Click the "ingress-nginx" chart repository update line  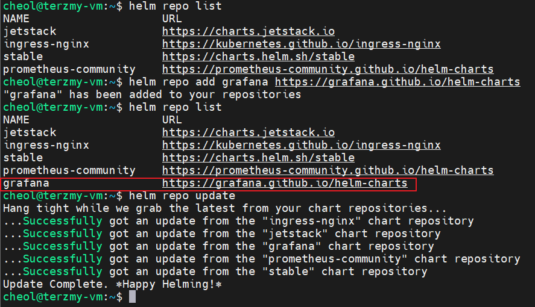point(238,221)
